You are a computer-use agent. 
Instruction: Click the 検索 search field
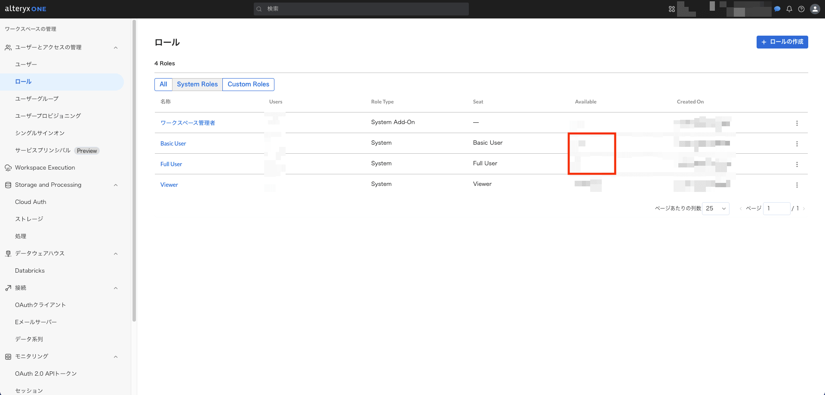[361, 9]
